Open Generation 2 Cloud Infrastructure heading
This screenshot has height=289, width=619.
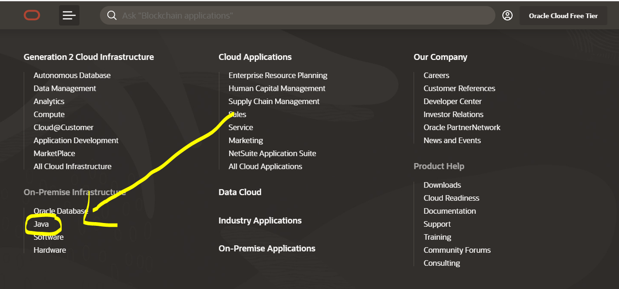click(89, 57)
